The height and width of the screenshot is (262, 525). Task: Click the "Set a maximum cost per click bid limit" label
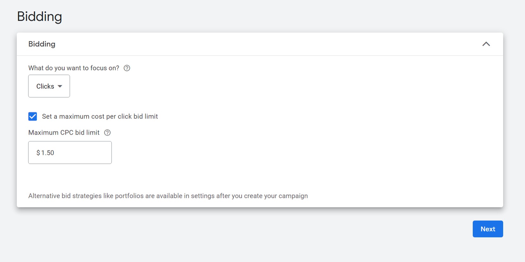(x=100, y=116)
